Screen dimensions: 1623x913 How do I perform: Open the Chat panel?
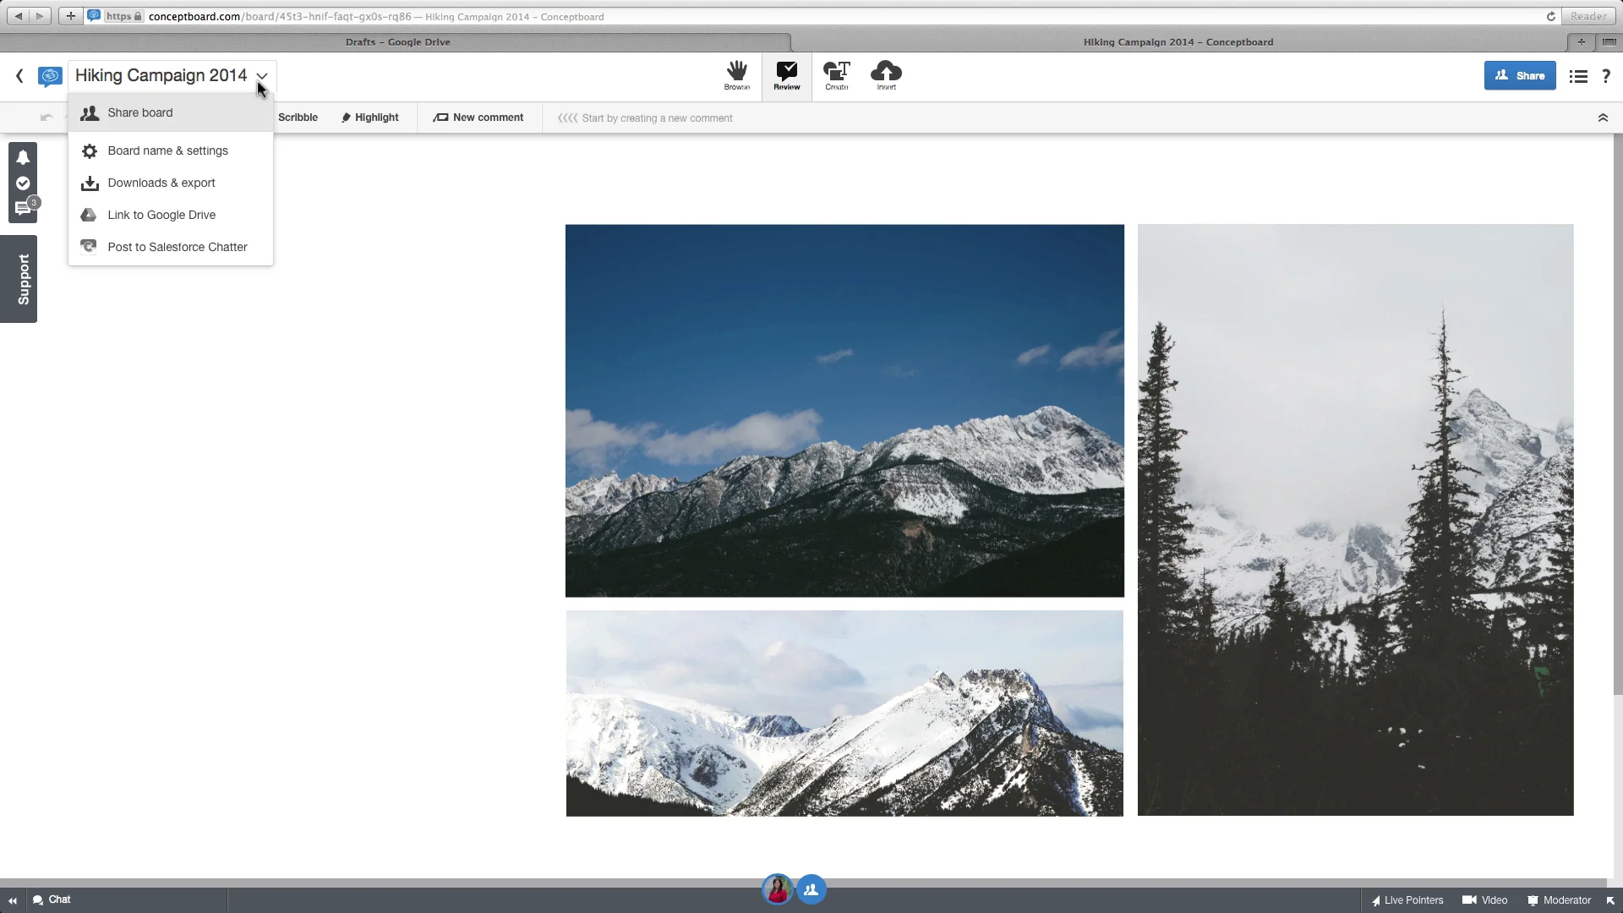[52, 899]
